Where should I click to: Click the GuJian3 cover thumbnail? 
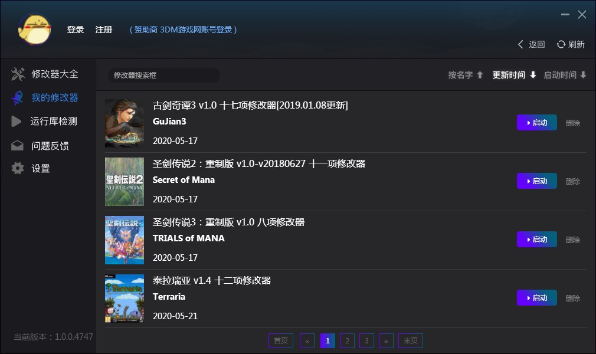pyautogui.click(x=125, y=123)
